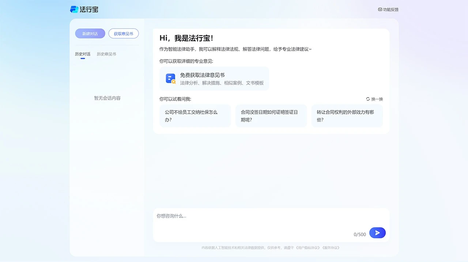The width and height of the screenshot is (468, 262).
Task: Click the legal opinion book icon in 免费获取法律意见书 card
Action: 170,78
